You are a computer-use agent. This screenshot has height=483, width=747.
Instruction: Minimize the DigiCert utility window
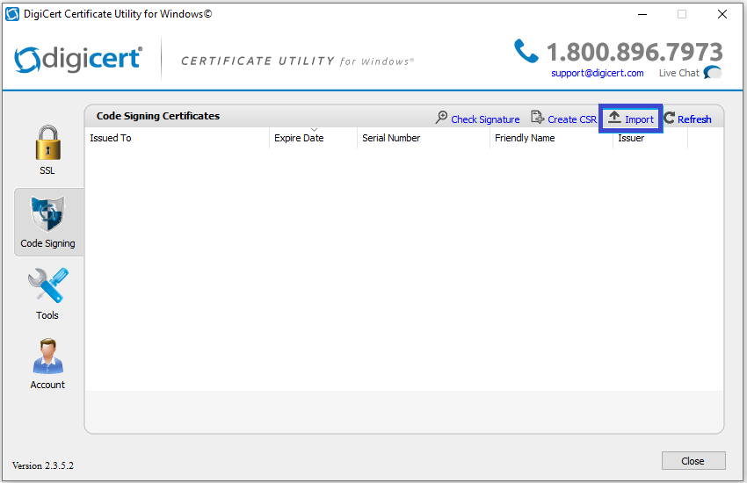[642, 14]
